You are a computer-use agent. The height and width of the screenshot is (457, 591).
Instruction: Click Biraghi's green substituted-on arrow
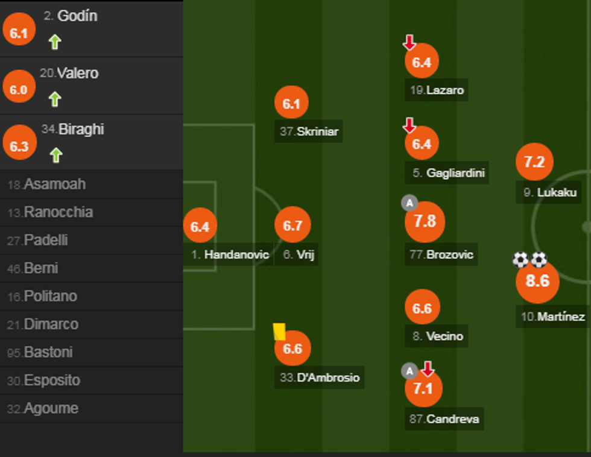pos(55,155)
